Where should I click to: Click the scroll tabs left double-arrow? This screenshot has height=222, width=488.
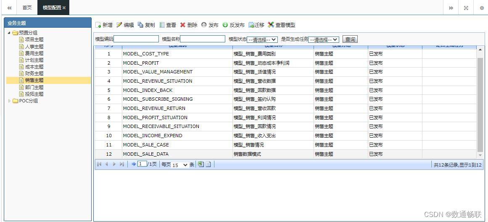9,8
